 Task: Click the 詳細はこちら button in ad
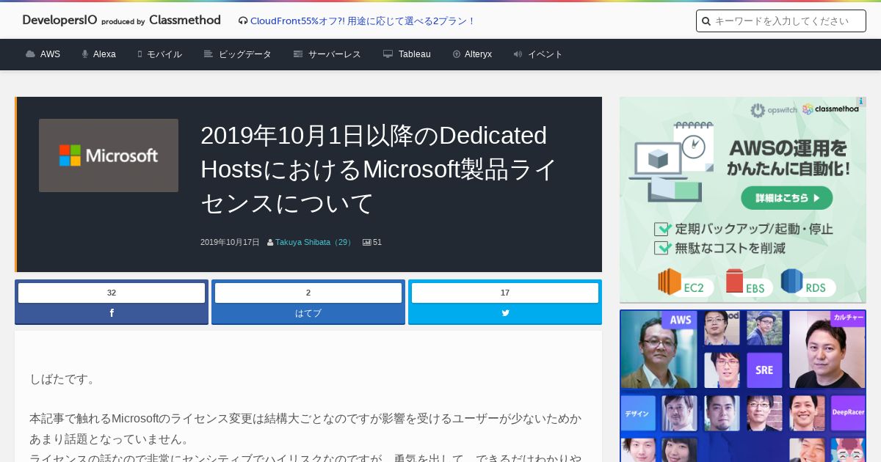pos(786,198)
